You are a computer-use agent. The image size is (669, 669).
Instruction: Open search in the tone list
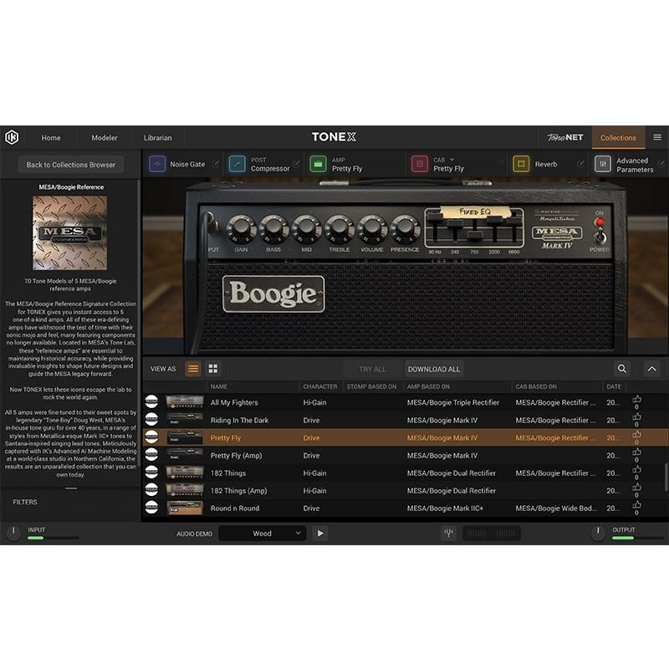(622, 369)
